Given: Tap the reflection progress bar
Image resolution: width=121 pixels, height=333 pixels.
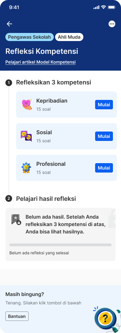Looking at the screenshot, I should (61, 245).
